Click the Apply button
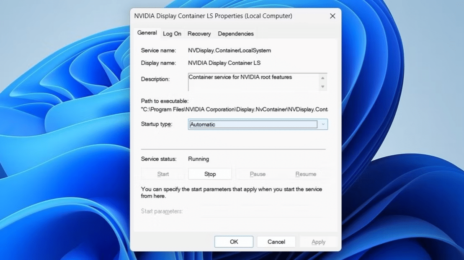 click(318, 241)
